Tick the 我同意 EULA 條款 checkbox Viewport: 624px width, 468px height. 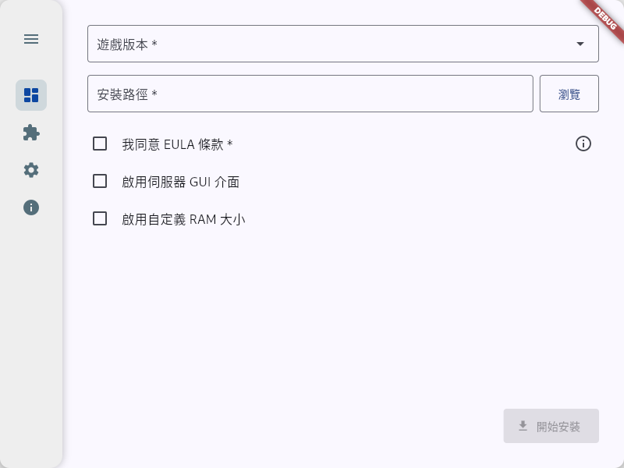pos(100,144)
